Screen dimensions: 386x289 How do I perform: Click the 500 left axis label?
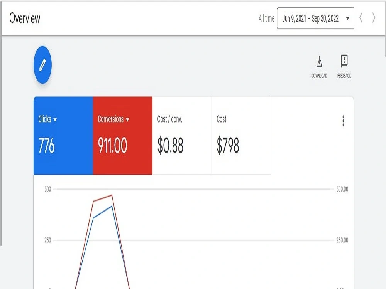48,189
